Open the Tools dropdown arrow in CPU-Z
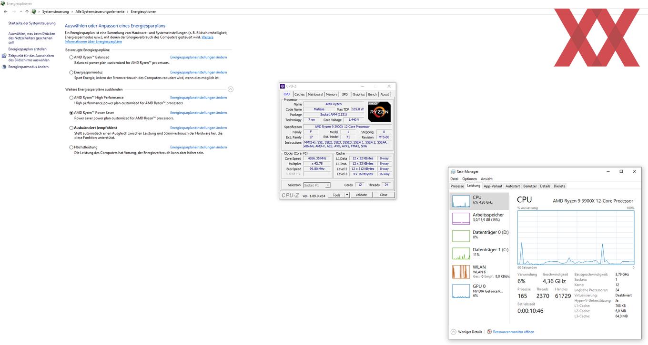 pyautogui.click(x=347, y=195)
